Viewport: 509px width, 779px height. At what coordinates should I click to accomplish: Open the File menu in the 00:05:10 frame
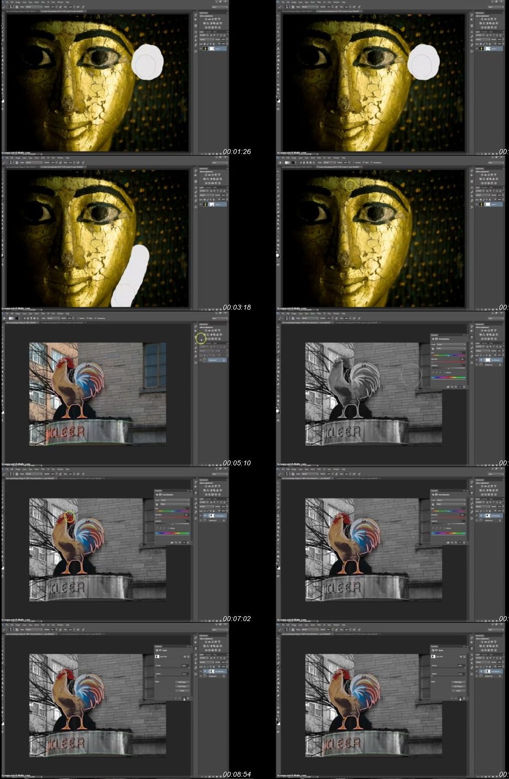click(7, 314)
